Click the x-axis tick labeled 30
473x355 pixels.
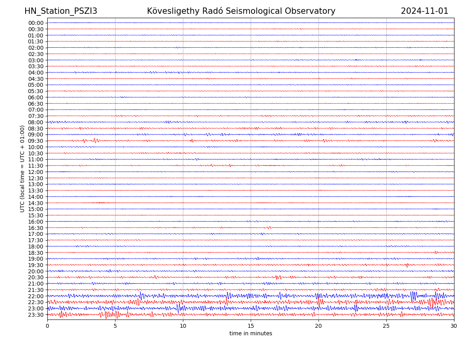coord(454,326)
